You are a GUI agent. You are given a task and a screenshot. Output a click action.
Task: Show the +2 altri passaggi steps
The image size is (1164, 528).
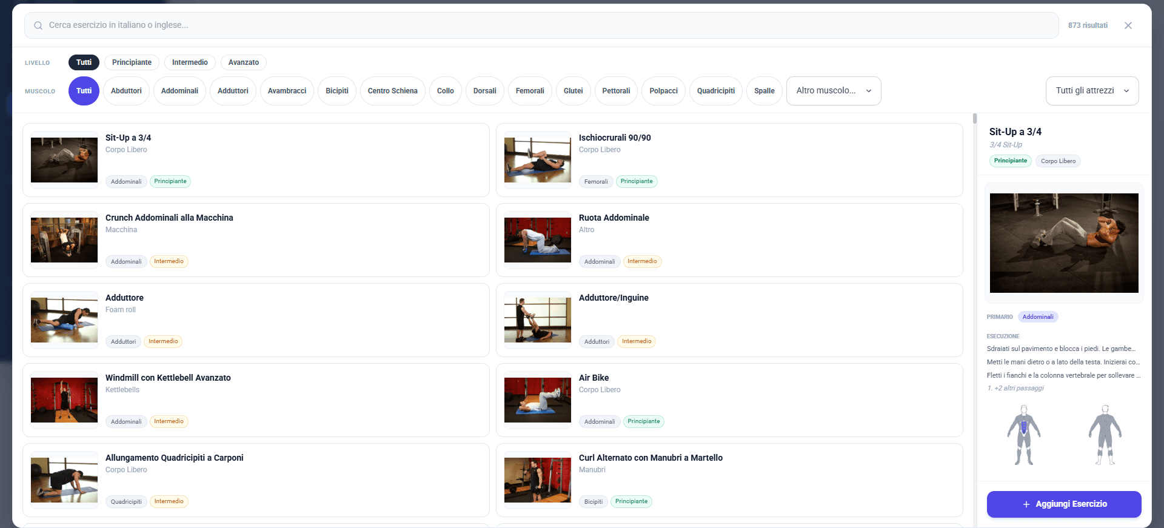click(1018, 388)
